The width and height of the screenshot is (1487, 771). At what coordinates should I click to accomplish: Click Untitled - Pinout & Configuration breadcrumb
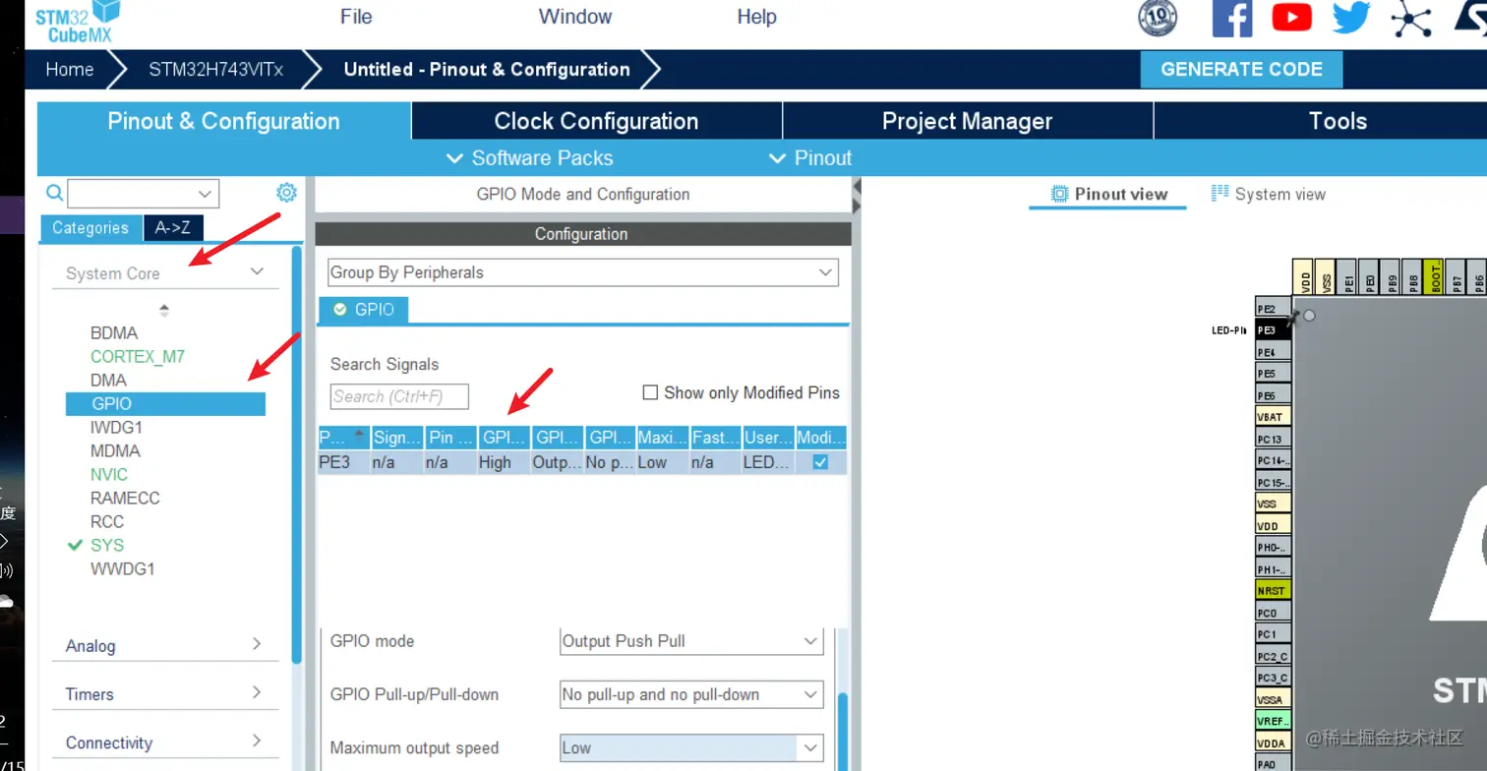487,69
